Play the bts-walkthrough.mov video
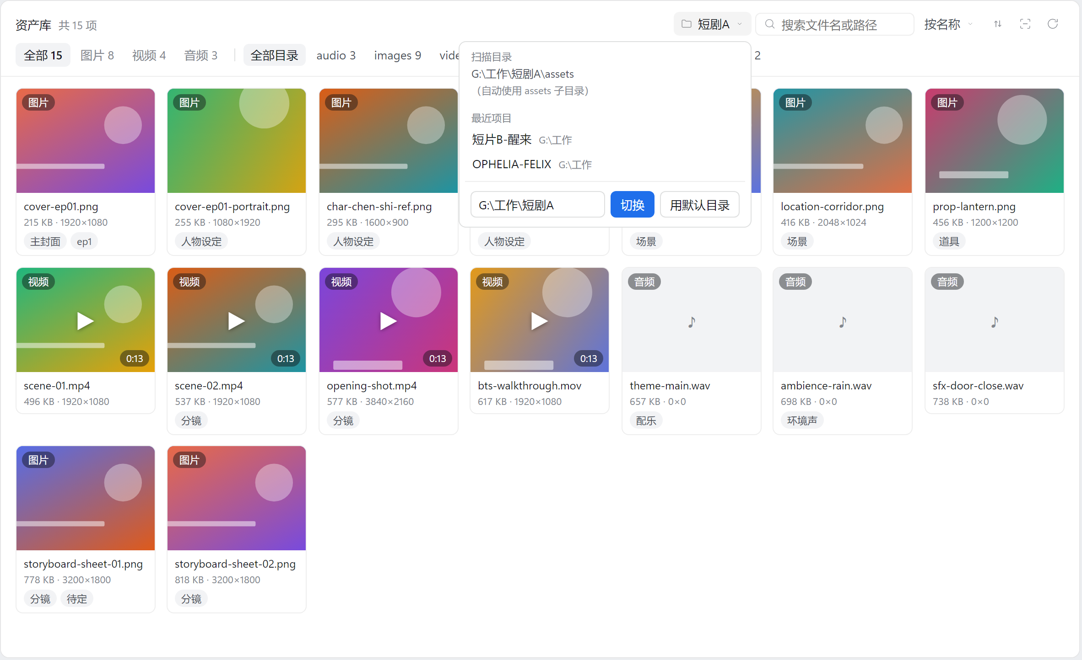Viewport: 1082px width, 660px height. pyautogui.click(x=539, y=321)
